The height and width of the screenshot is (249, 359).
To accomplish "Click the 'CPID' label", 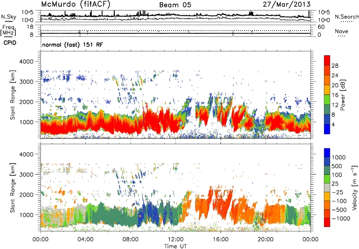I will (x=10, y=43).
